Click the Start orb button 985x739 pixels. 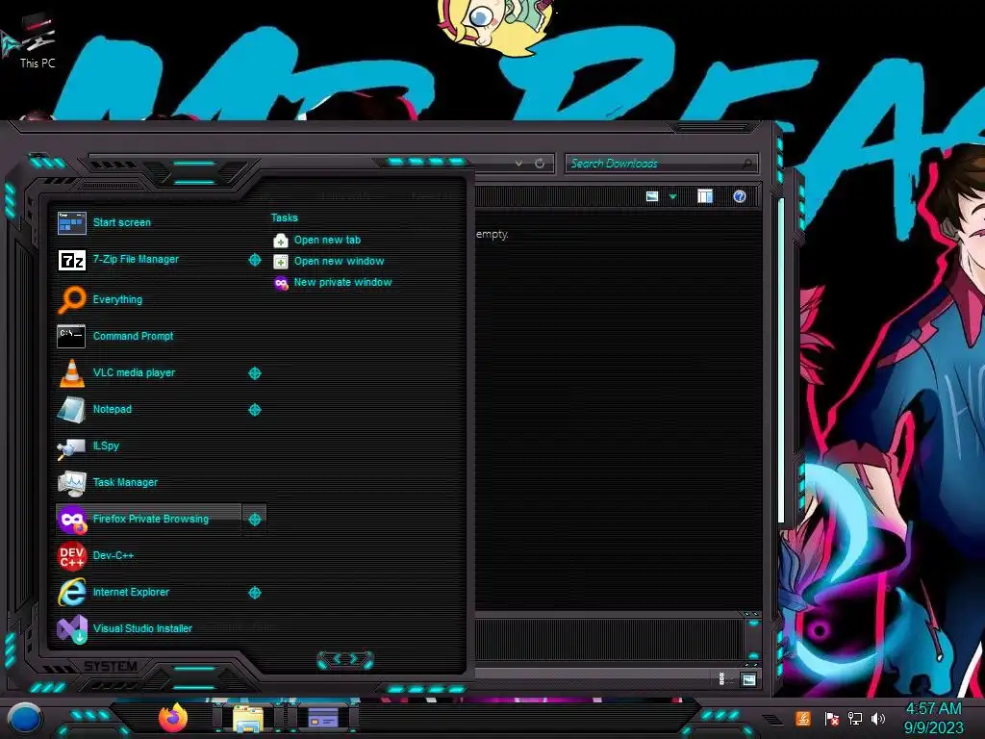pyautogui.click(x=24, y=718)
